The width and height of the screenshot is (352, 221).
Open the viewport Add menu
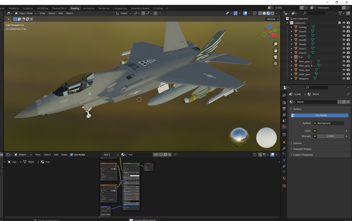[x=60, y=13]
